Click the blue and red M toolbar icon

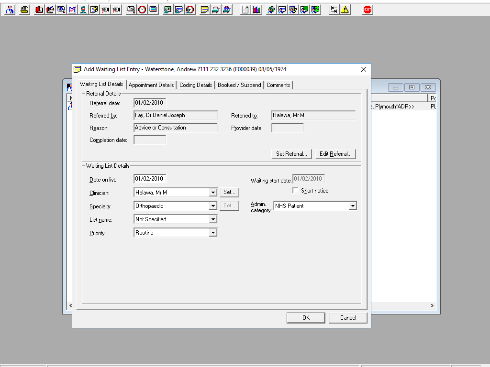[72, 10]
